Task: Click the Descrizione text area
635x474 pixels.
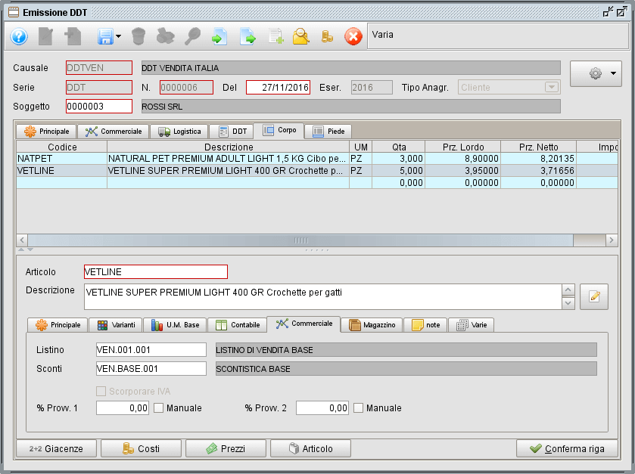Action: tap(322, 297)
